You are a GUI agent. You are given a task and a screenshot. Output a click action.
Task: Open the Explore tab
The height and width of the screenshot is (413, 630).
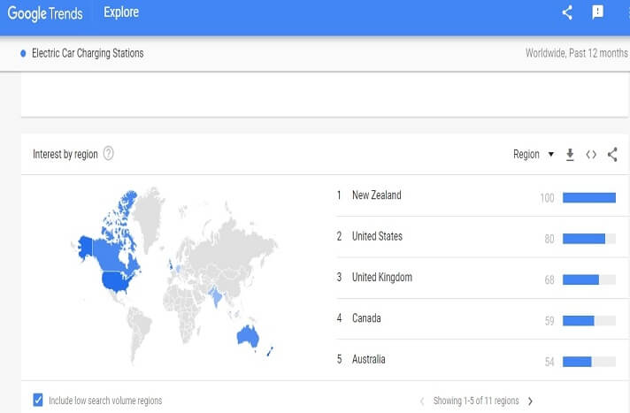121,12
